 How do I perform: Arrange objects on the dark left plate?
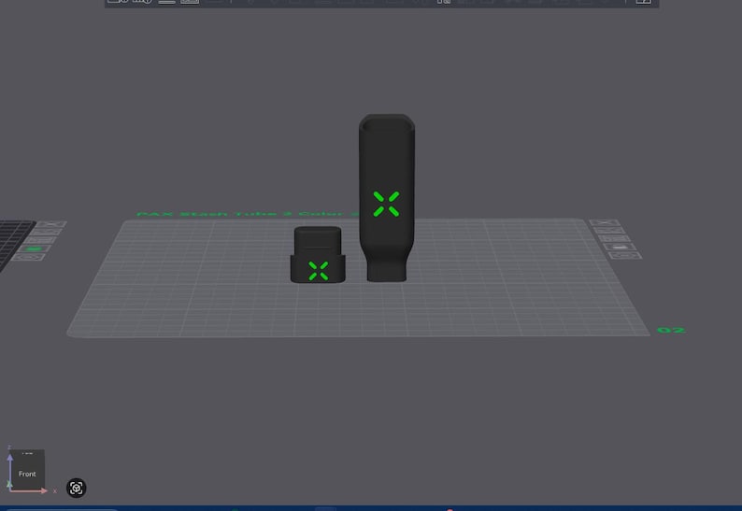40,240
